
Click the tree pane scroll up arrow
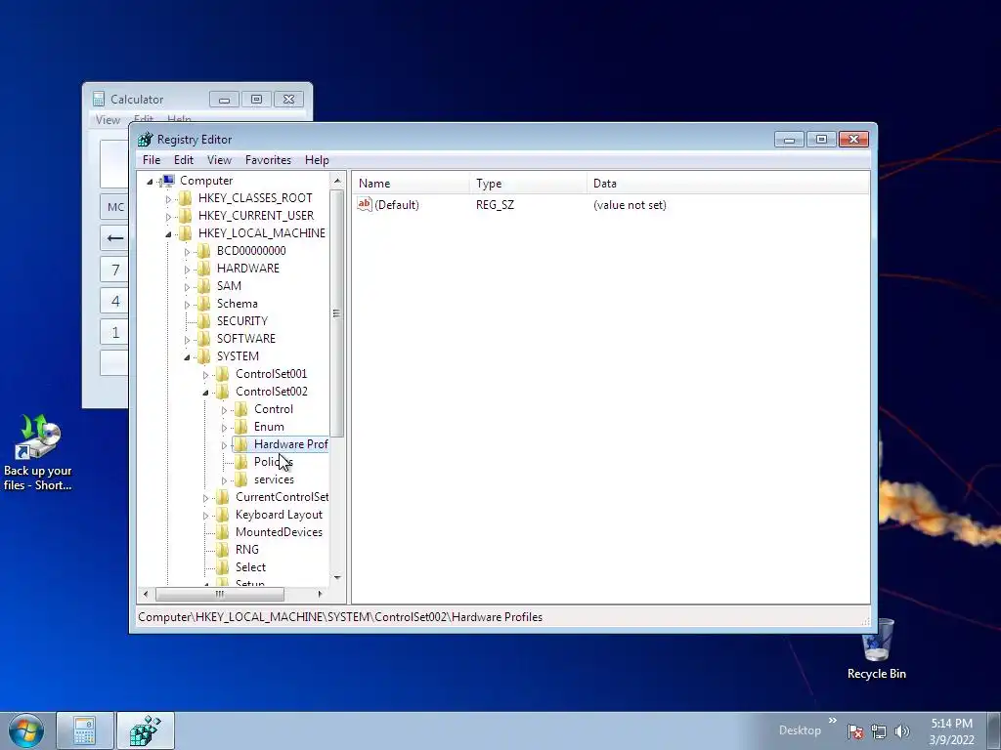point(337,181)
